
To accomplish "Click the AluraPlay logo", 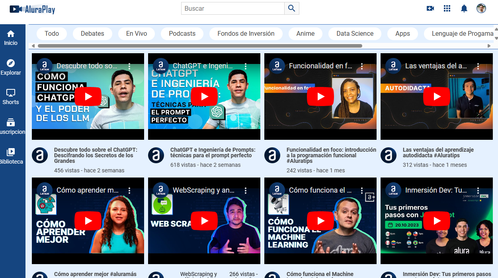I will (x=32, y=9).
